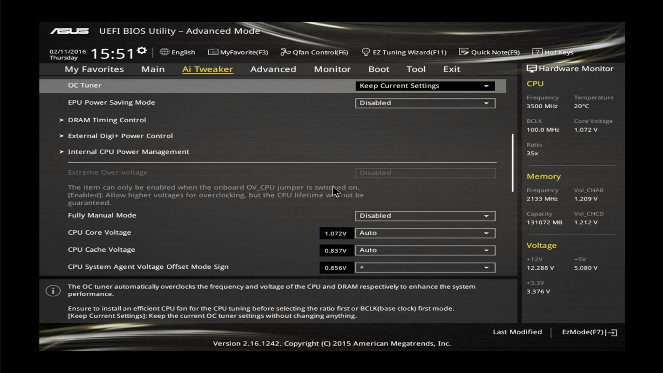Open the Tool tab
663x373 pixels.
click(416, 69)
